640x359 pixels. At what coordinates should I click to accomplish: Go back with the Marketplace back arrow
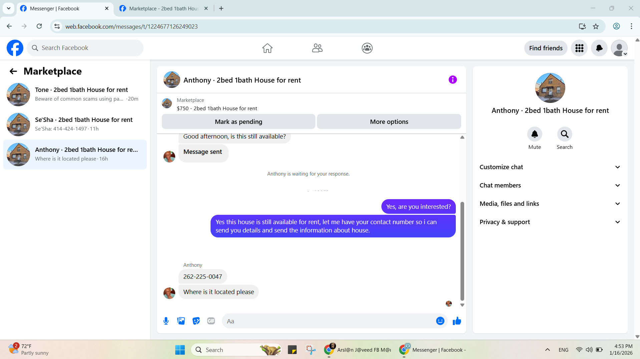[x=13, y=71]
